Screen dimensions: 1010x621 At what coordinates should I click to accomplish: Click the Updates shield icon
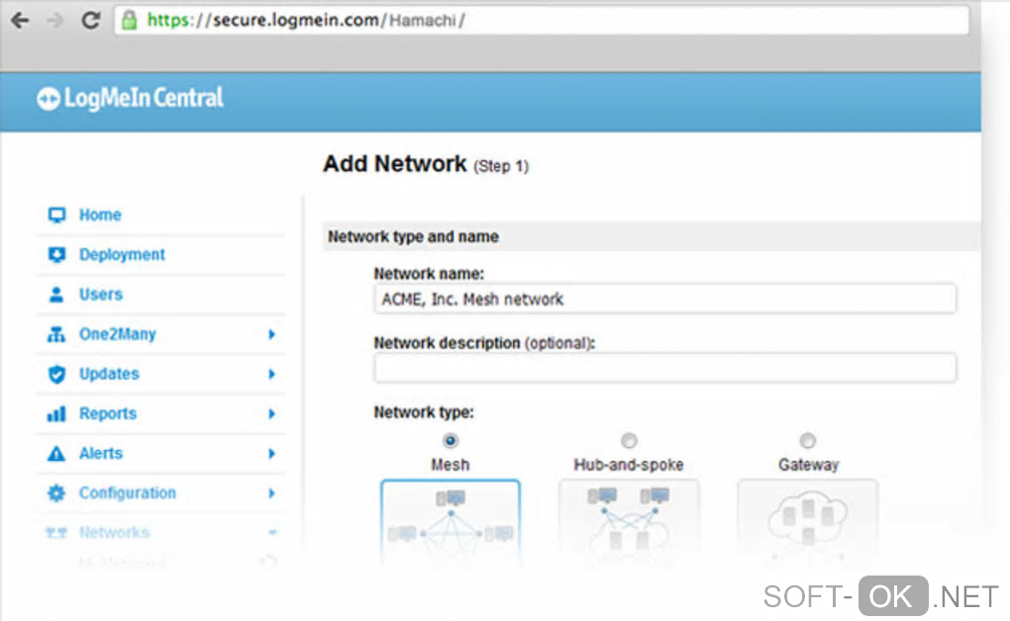56,374
